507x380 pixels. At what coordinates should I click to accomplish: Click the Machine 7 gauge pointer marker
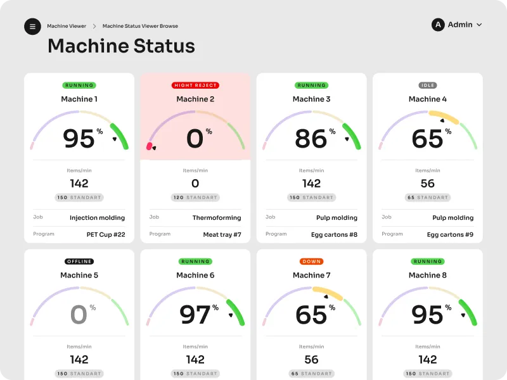[x=326, y=296]
